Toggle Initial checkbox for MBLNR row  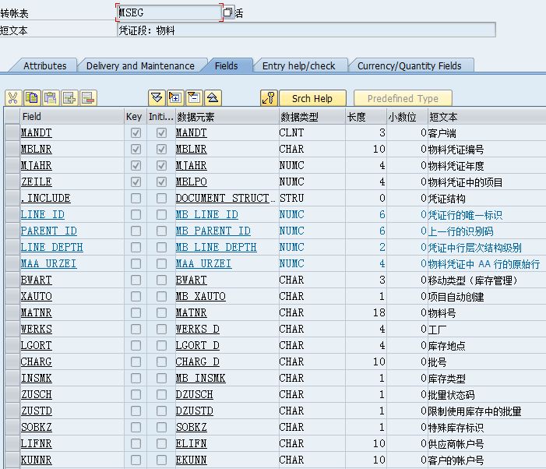pos(161,149)
